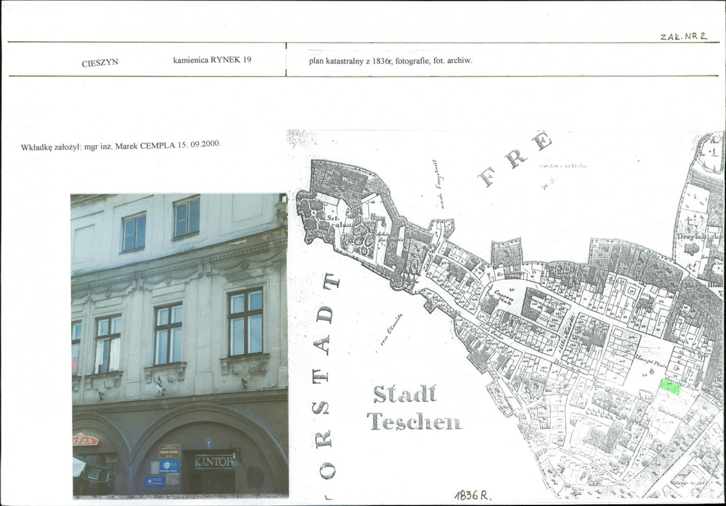This screenshot has height=506, width=726.
Task: Click the rightmost middle-floor window in photo
Action: click(246, 322)
